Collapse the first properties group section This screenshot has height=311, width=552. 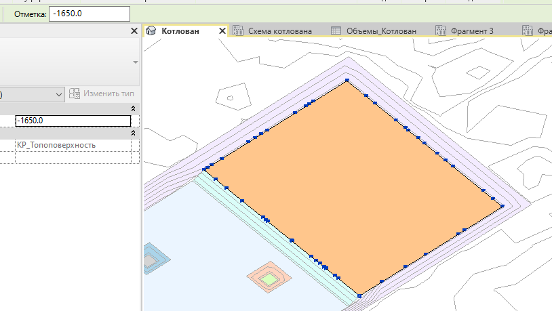[133, 108]
